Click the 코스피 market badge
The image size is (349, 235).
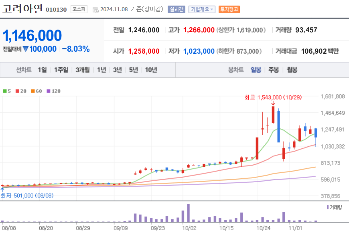pyautogui.click(x=79, y=9)
